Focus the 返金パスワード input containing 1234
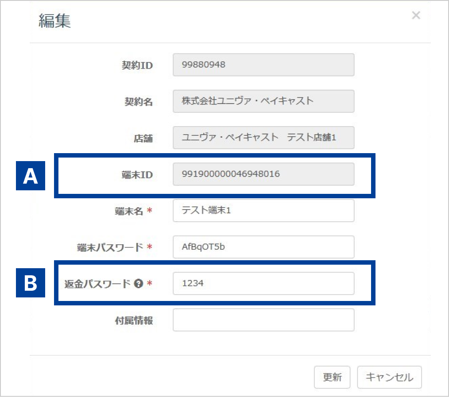This screenshot has width=449, height=397. coord(263,283)
